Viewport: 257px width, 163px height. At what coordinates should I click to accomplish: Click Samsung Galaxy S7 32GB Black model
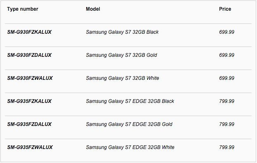pyautogui.click(x=122, y=32)
